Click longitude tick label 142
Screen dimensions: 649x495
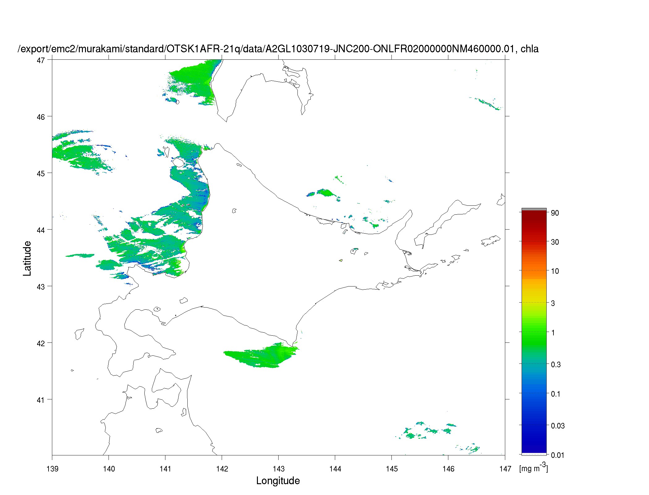(222, 469)
